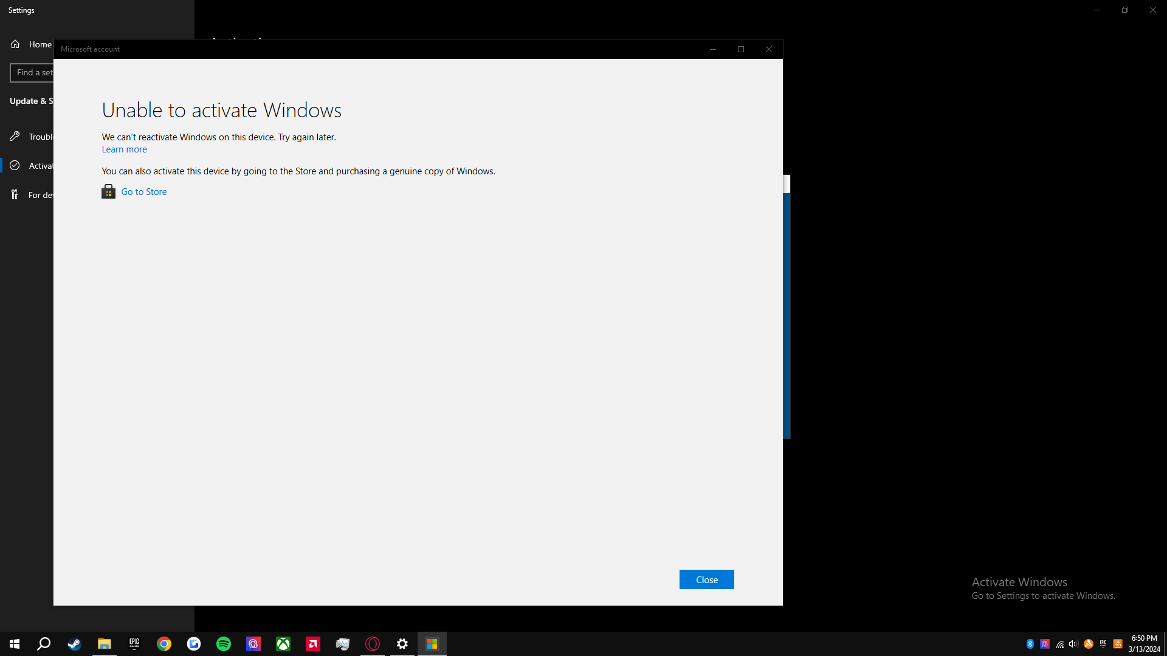Click the Go to Store link
1167x656 pixels.
pos(144,191)
